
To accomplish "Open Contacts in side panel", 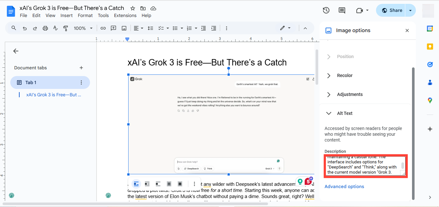I will pyautogui.click(x=430, y=82).
